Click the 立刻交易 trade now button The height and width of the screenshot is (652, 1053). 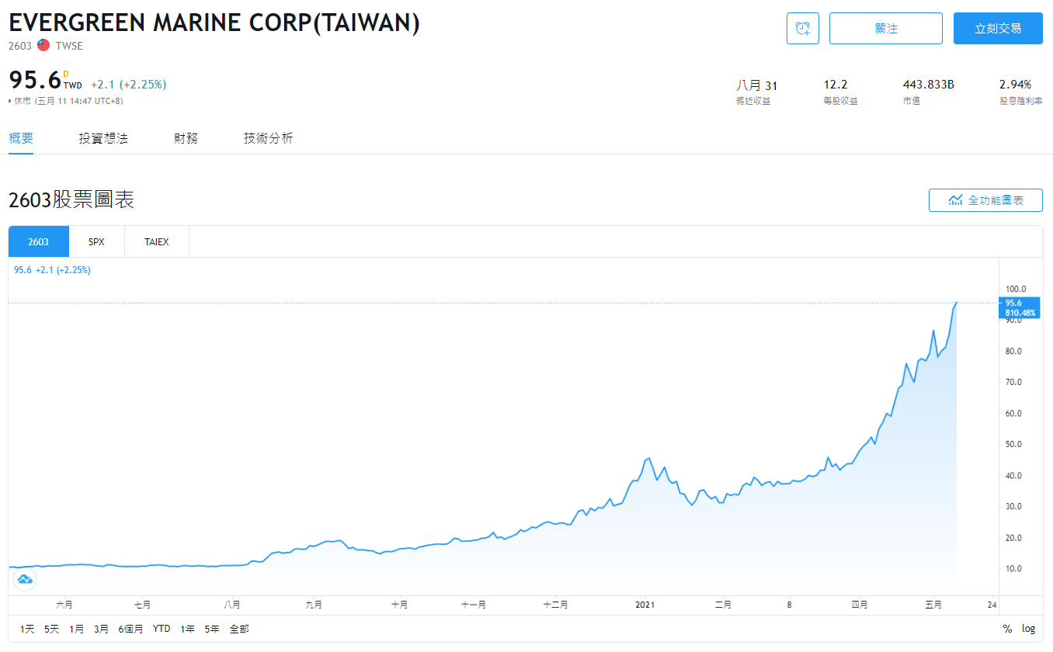click(x=998, y=29)
